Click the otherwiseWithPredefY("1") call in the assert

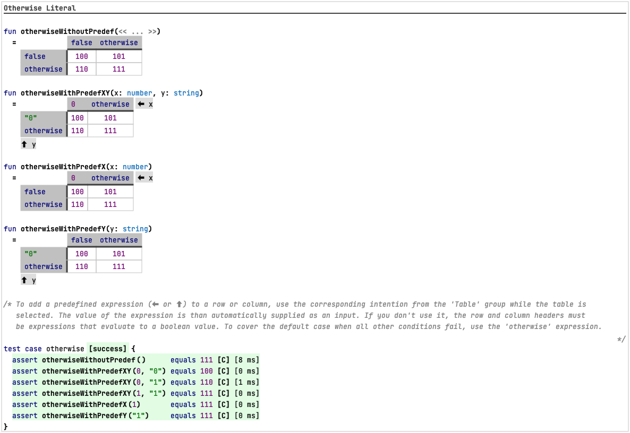(x=95, y=415)
